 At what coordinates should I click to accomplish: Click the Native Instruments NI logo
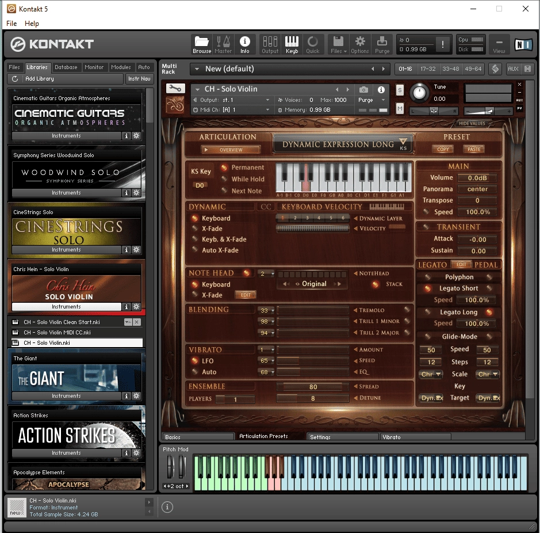tap(523, 44)
